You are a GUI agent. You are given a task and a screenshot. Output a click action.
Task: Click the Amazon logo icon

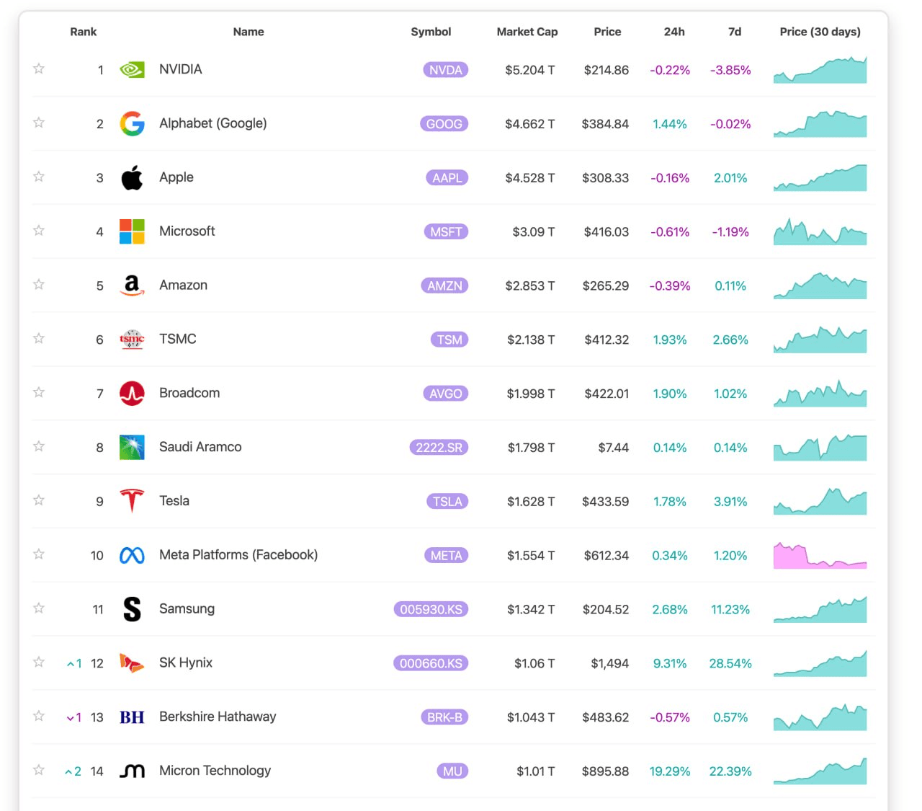pyautogui.click(x=132, y=285)
